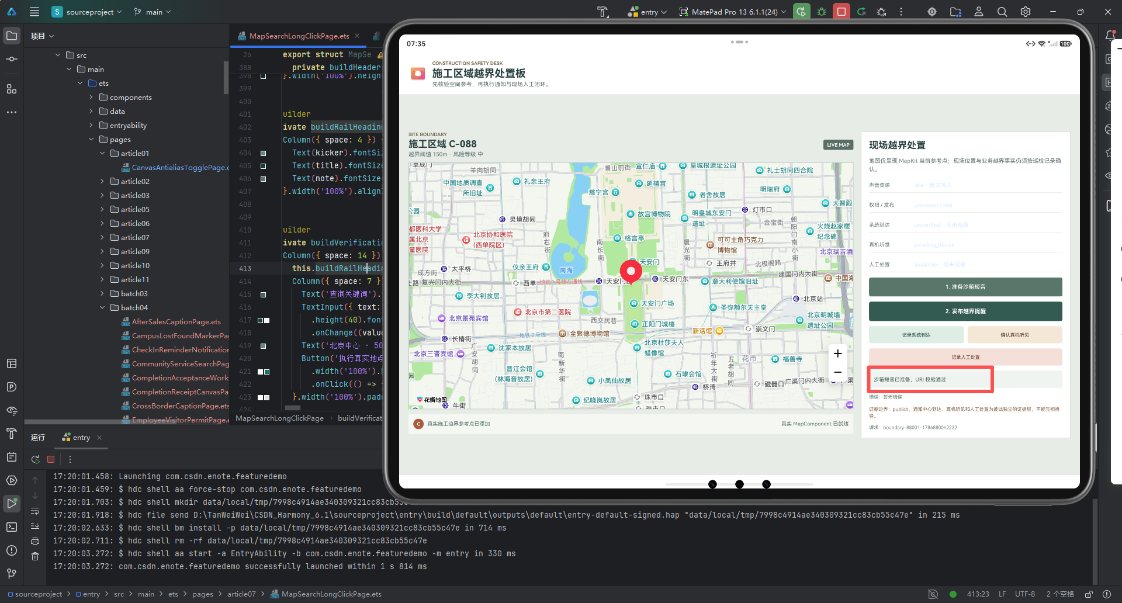Open more actions vertical dots in top toolbar

pyautogui.click(x=901, y=12)
